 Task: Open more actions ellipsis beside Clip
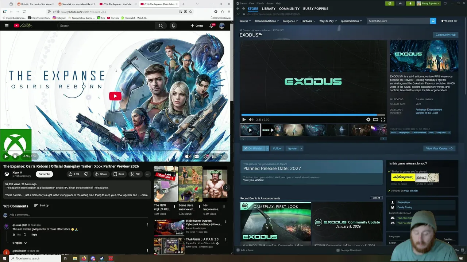[x=148, y=174]
